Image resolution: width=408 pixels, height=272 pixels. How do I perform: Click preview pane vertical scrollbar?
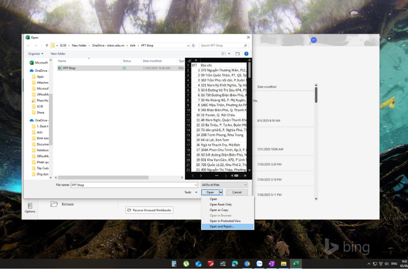[249, 70]
